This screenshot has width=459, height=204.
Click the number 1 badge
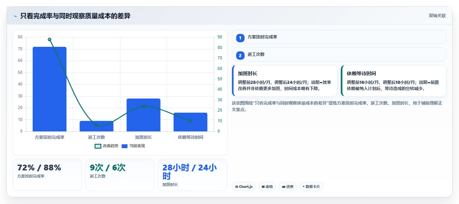coord(240,38)
